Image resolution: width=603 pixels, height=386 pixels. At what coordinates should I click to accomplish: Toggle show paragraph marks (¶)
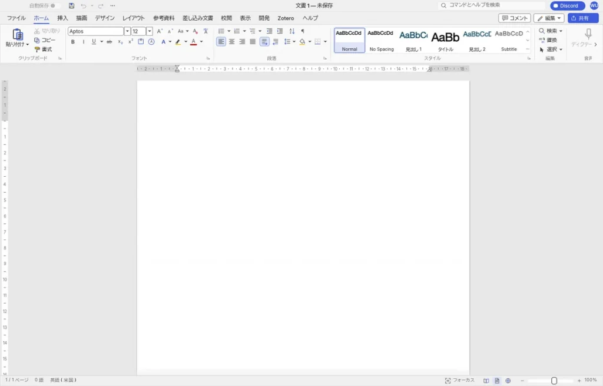pos(303,31)
